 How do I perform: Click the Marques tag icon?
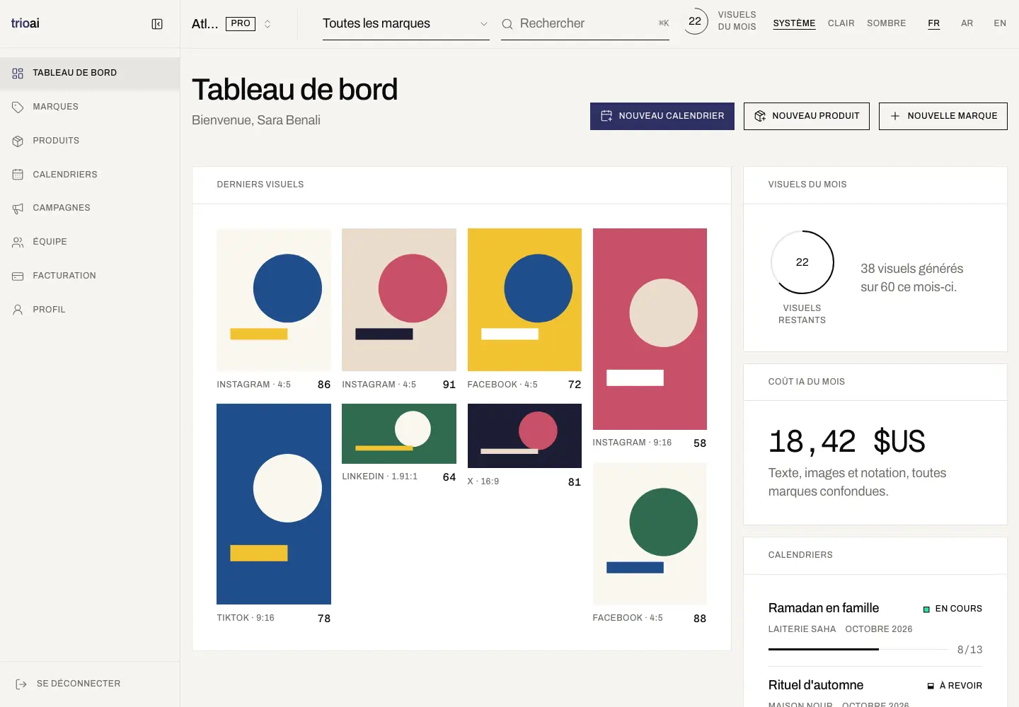click(x=18, y=107)
